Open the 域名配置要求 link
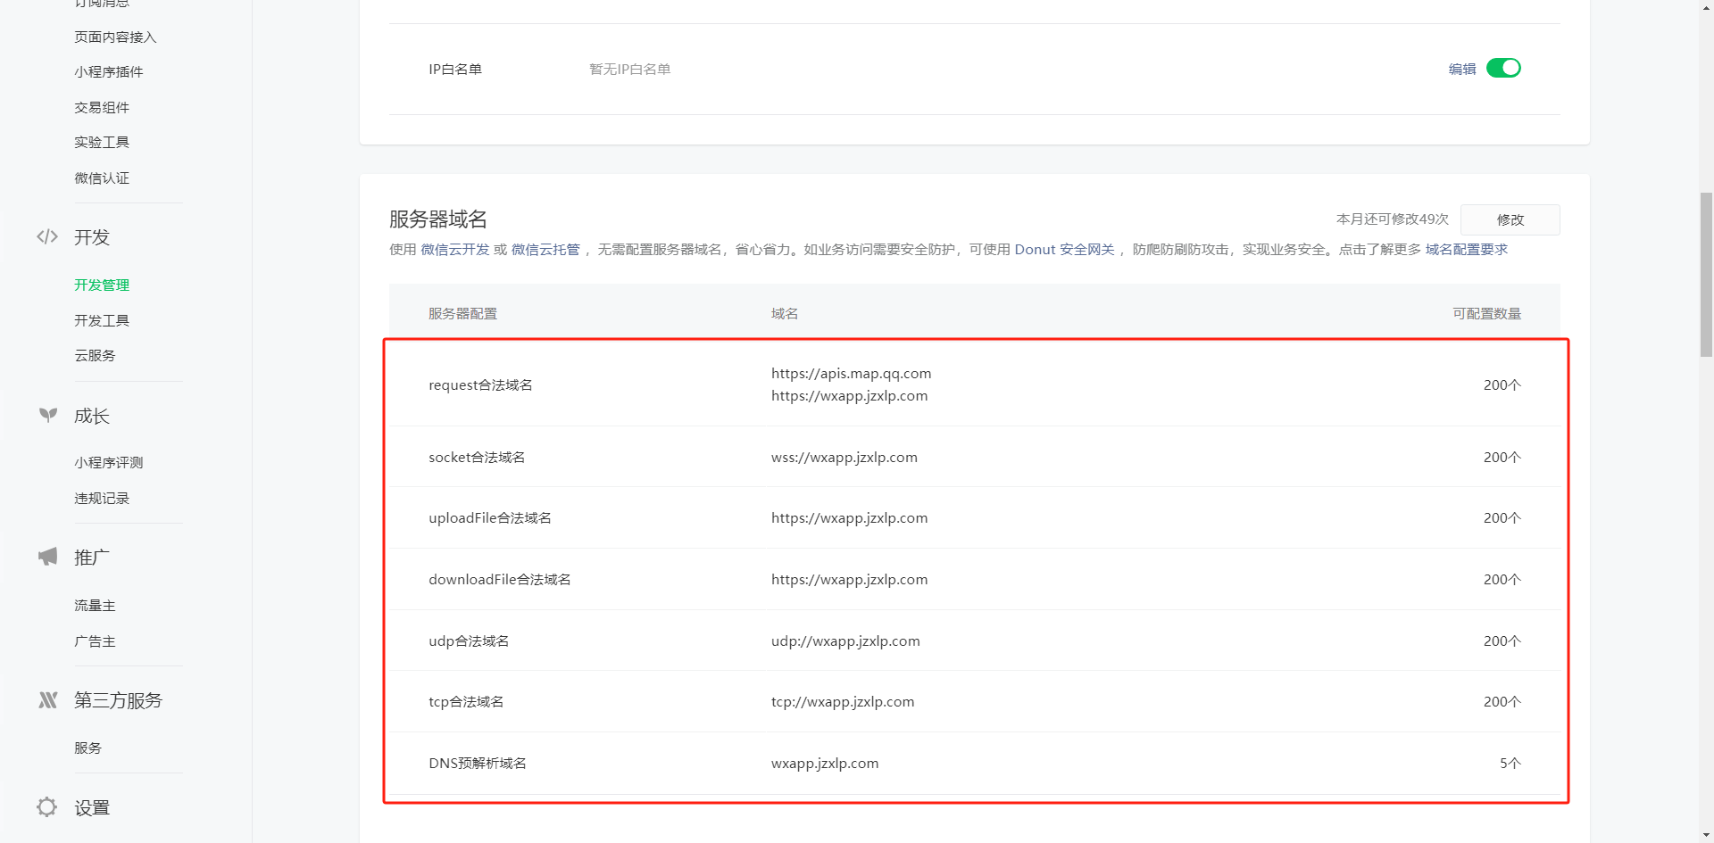 pos(1466,250)
